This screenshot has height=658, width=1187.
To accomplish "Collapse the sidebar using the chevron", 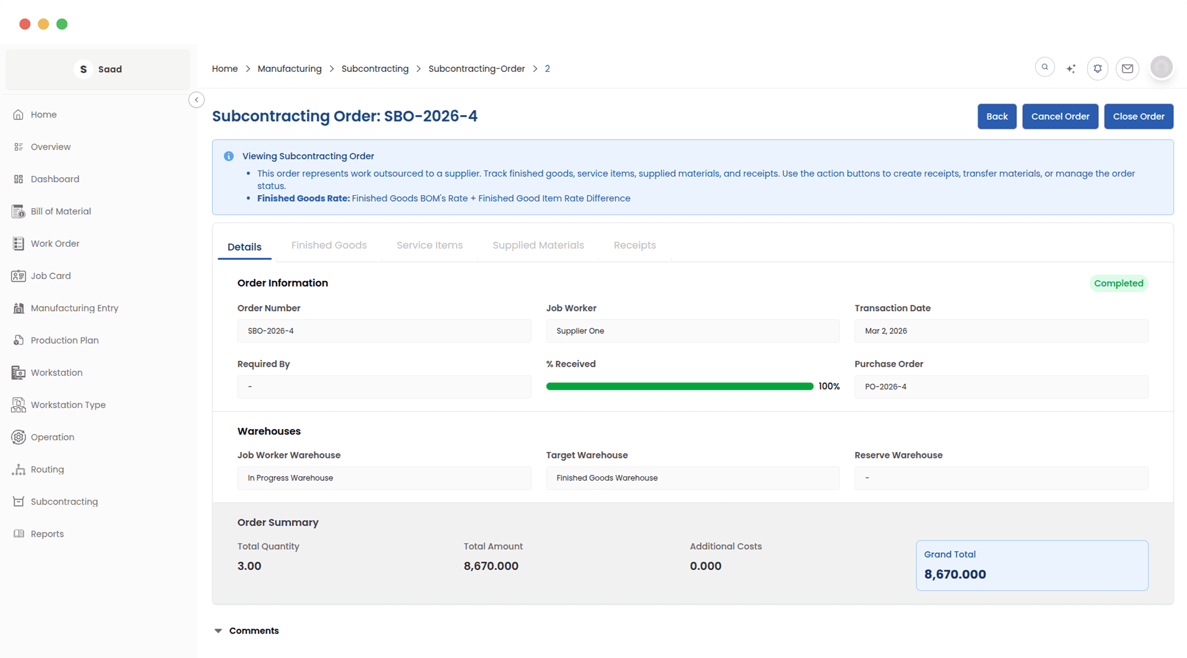I will [x=196, y=100].
